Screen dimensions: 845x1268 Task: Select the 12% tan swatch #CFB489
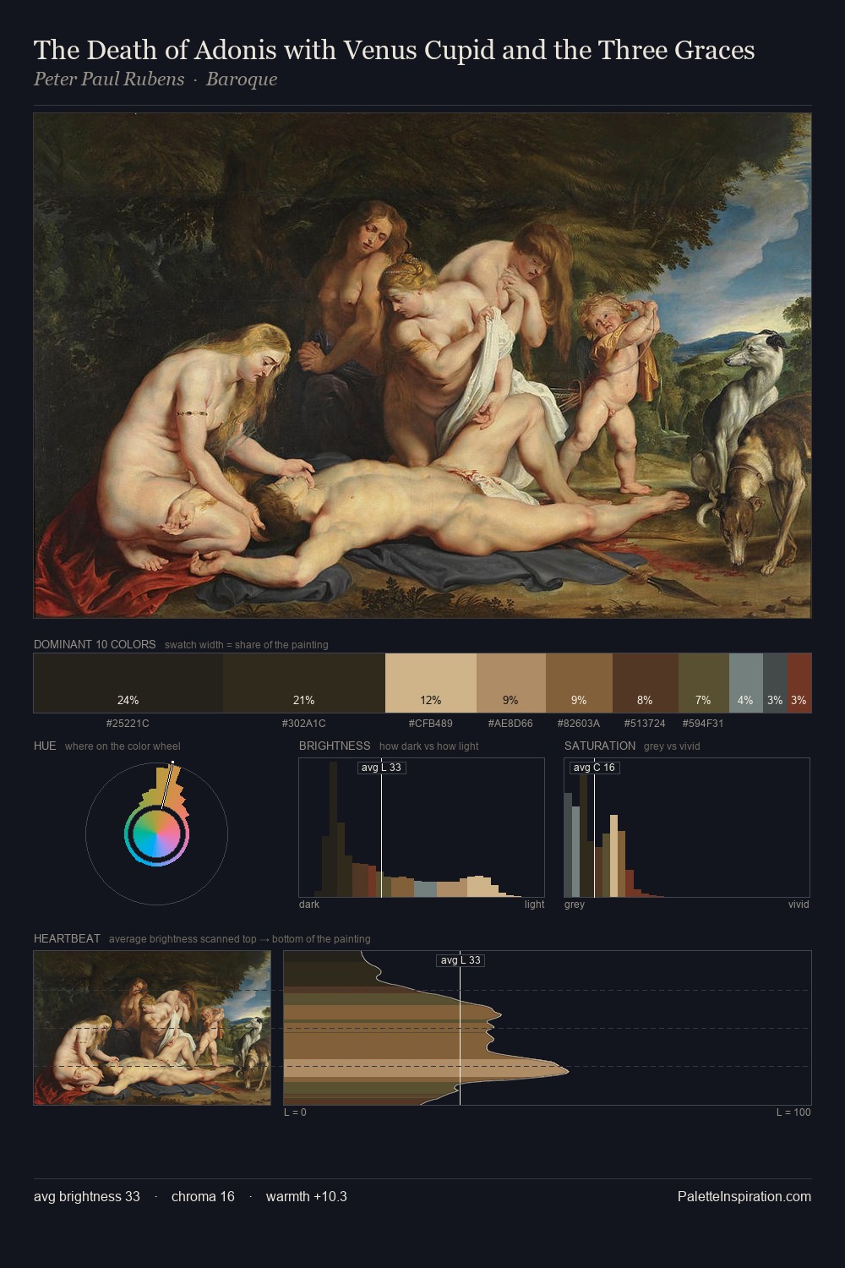point(431,683)
